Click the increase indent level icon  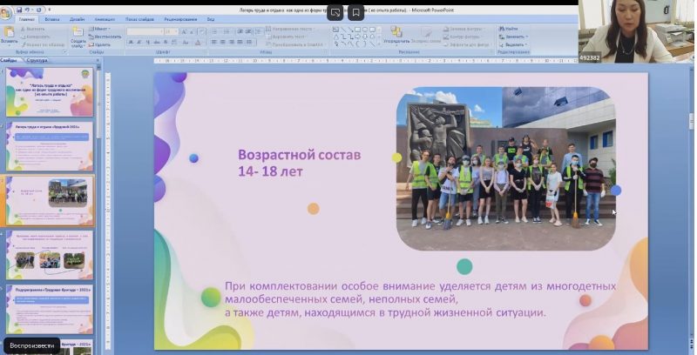coord(248,31)
